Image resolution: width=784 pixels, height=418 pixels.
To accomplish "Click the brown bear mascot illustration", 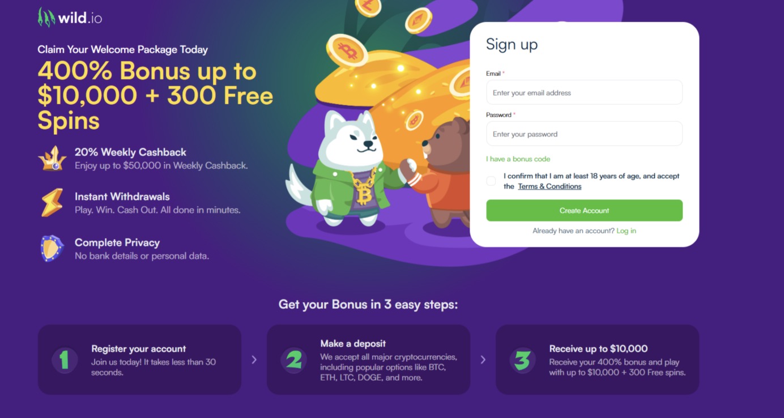I will coord(445,176).
